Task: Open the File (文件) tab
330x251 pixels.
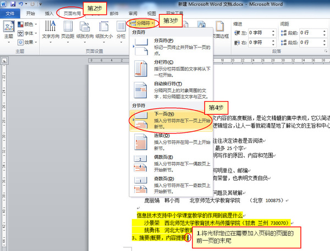Action: tap(10, 12)
